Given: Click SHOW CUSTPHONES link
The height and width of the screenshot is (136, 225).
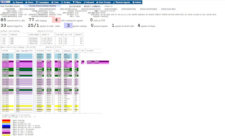Looking at the screenshot, I should [149, 9].
